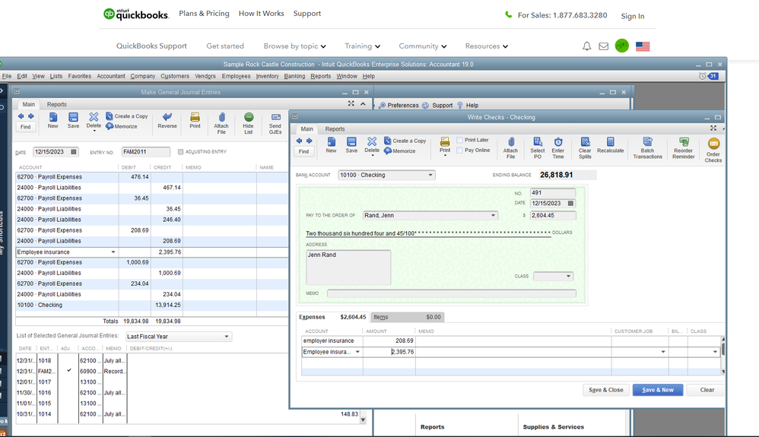
Task: Switch to Reports tab in Journal Entries
Action: pos(56,105)
